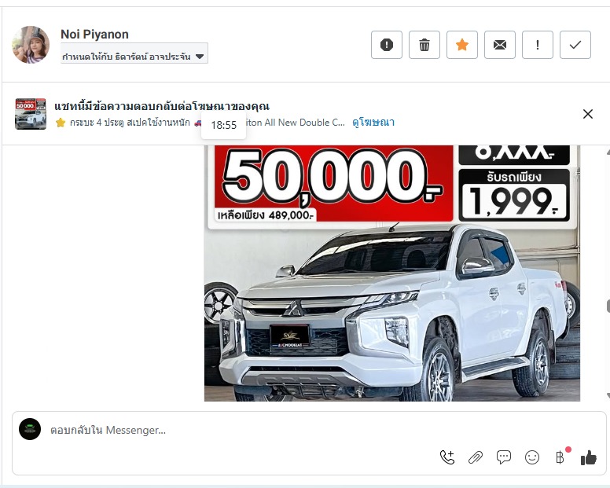Screen dimensions: 610x488
Task: Delete conversation using the trash icon
Action: [424, 45]
